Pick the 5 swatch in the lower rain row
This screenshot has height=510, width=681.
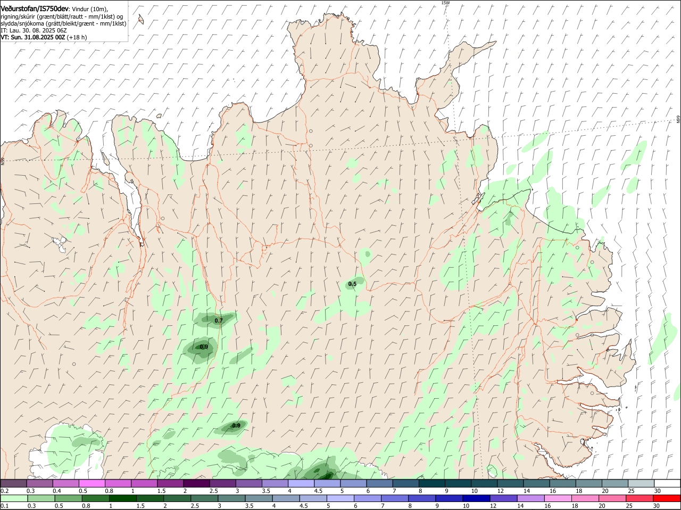tap(340, 498)
